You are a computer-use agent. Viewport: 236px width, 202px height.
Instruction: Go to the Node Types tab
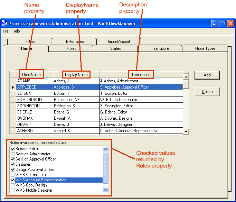(x=205, y=48)
